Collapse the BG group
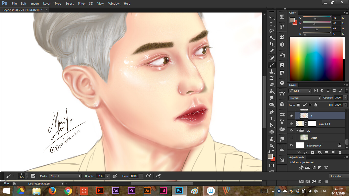Screen dimensions: 349x196 (x=297, y=131)
